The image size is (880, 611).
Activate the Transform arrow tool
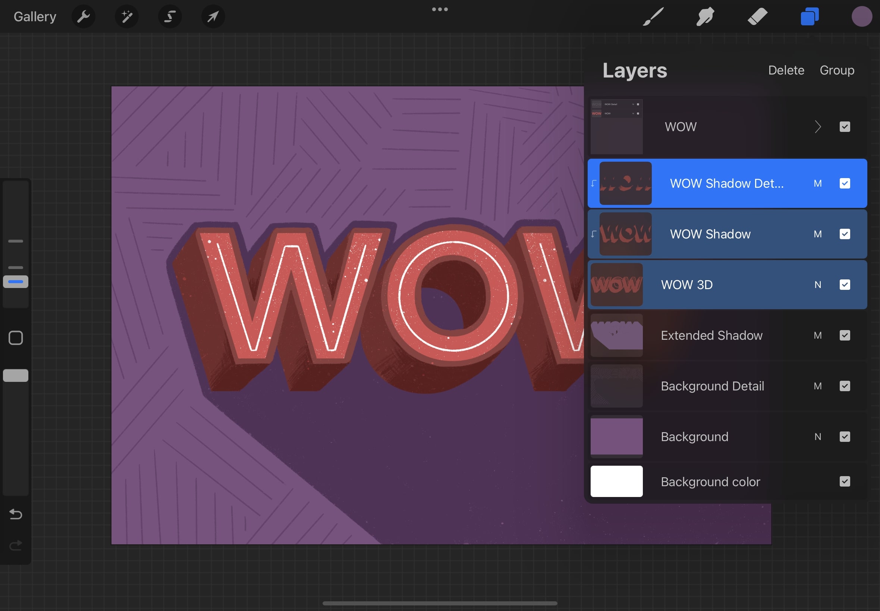(213, 16)
